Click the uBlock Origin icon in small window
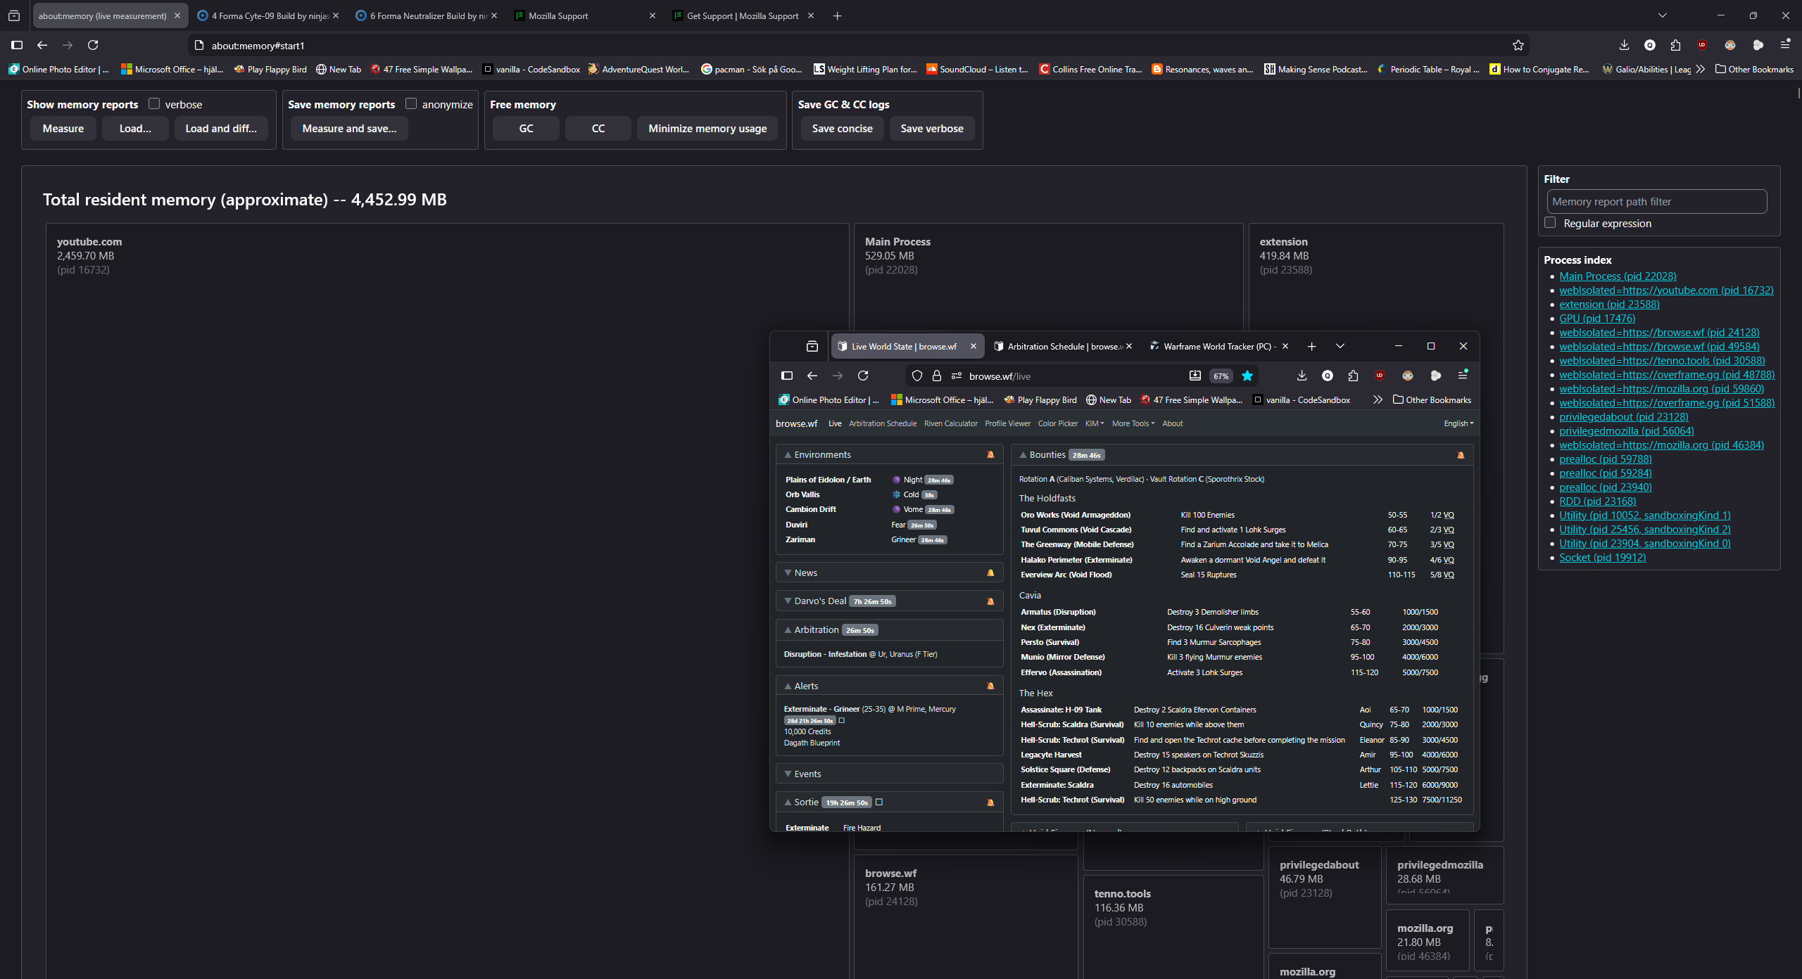This screenshot has height=979, width=1802. tap(1380, 376)
